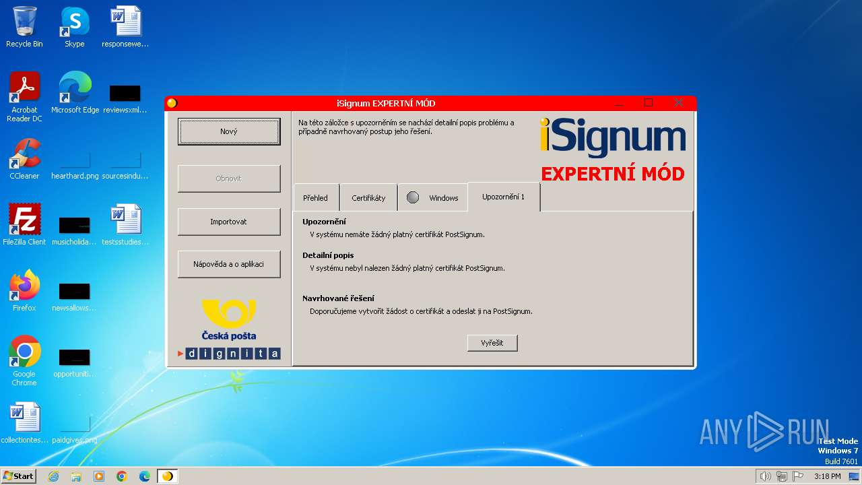
Task: Open the Skype desktop shortcut
Action: pyautogui.click(x=75, y=27)
